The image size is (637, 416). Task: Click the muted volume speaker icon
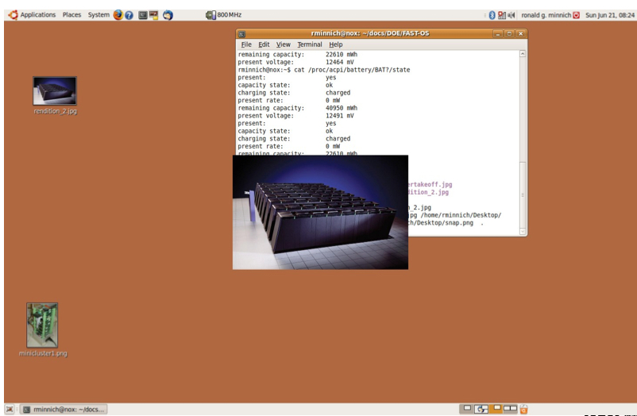pyautogui.click(x=511, y=15)
